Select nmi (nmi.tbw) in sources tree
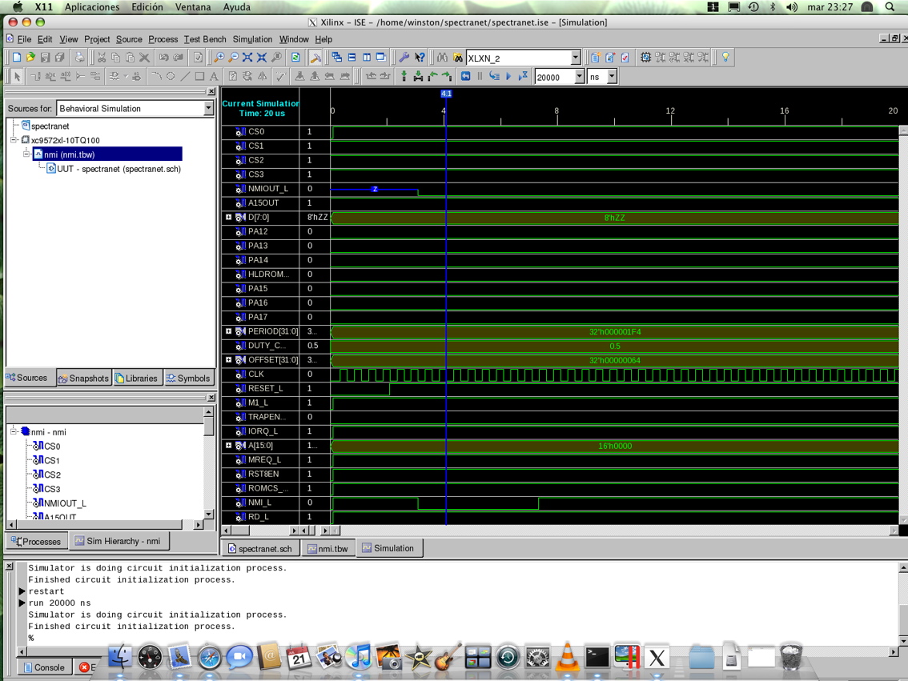The width and height of the screenshot is (908, 681). [x=108, y=154]
